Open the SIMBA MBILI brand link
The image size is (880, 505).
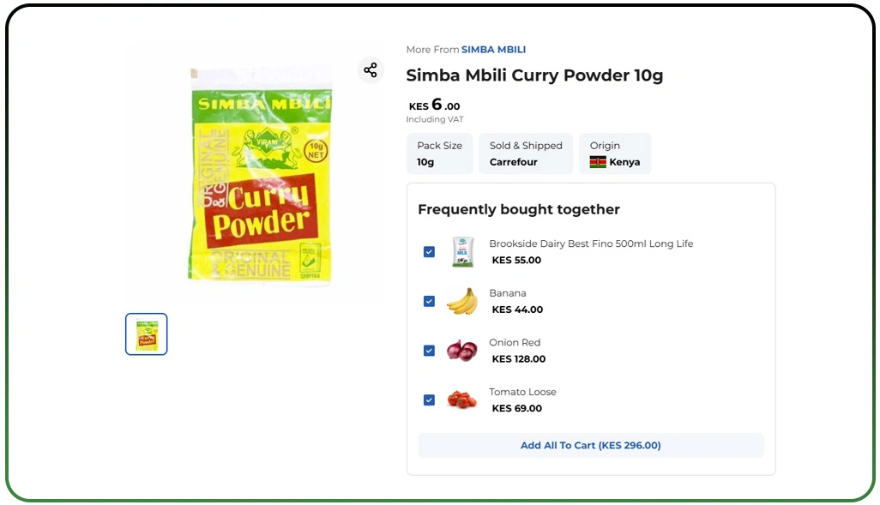(x=493, y=50)
